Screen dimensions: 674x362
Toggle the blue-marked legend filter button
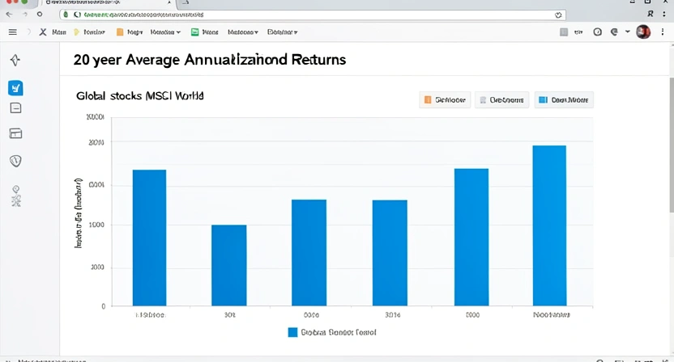tap(564, 100)
